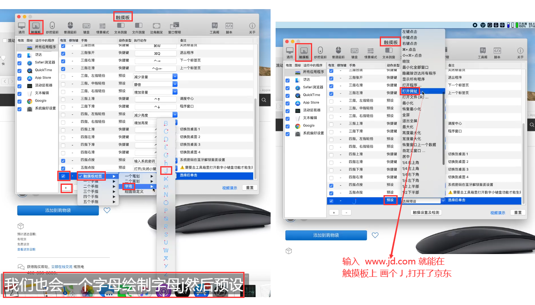Open 静音 preset dropdown in left window
535x305 pixels.
tap(175, 84)
